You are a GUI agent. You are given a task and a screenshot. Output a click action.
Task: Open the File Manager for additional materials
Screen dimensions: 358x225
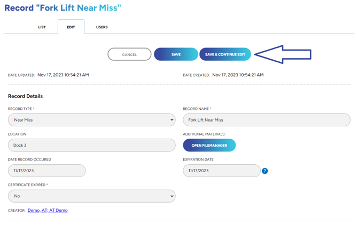209,145
